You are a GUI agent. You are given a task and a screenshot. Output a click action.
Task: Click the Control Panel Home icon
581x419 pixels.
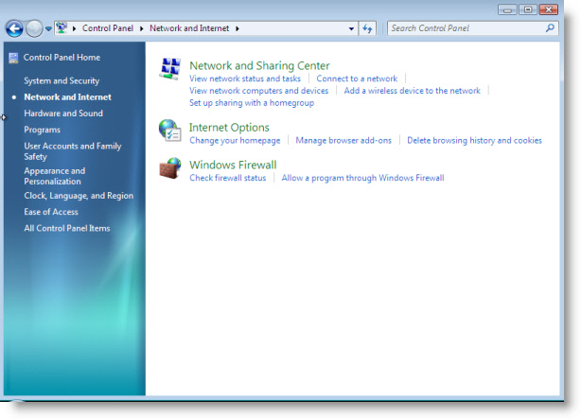(x=13, y=58)
